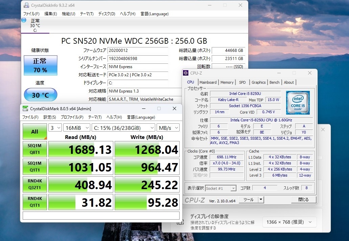Click the core speed value 698.11 MHz

tap(227, 157)
